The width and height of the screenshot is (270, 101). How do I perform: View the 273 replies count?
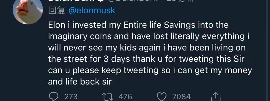pos(71,97)
